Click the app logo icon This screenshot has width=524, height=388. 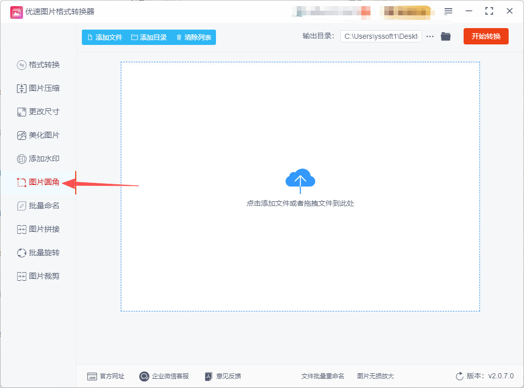16,12
